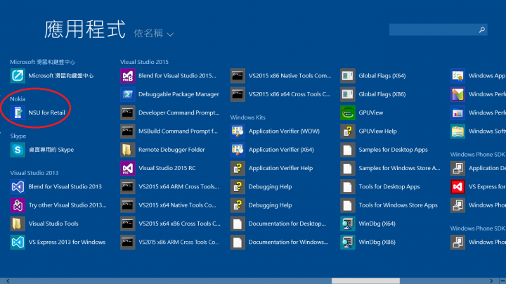Viewport: 506px width, 284px height.
Task: Launch VS Express 2013 for Windows icon
Action: coord(18,242)
